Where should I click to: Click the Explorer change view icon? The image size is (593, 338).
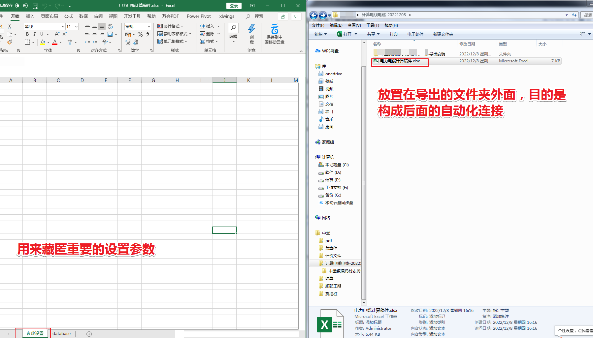coord(582,34)
